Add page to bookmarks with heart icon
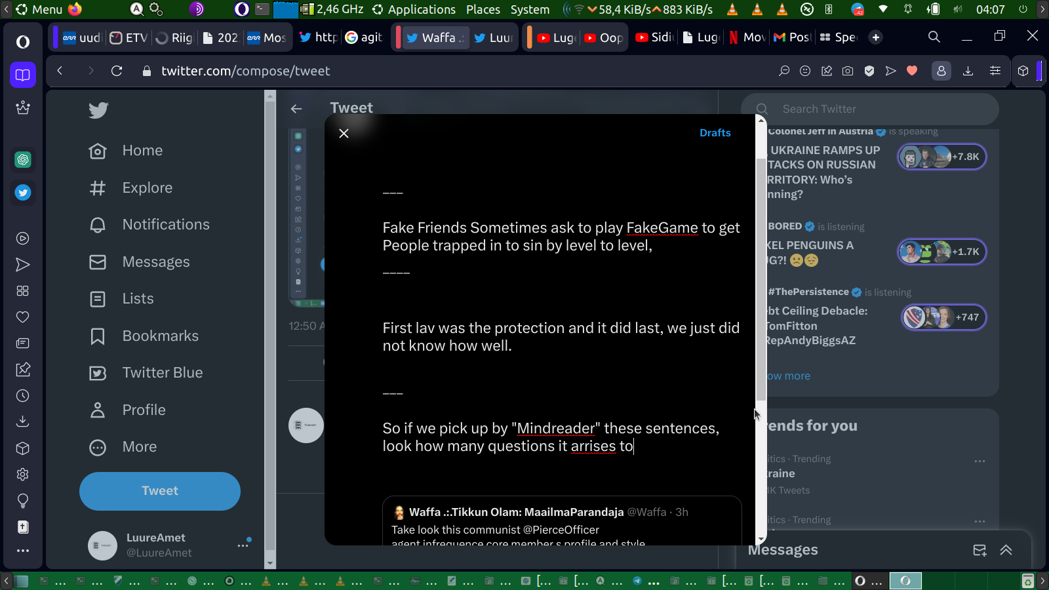Viewport: 1049px width, 590px height. point(912,71)
